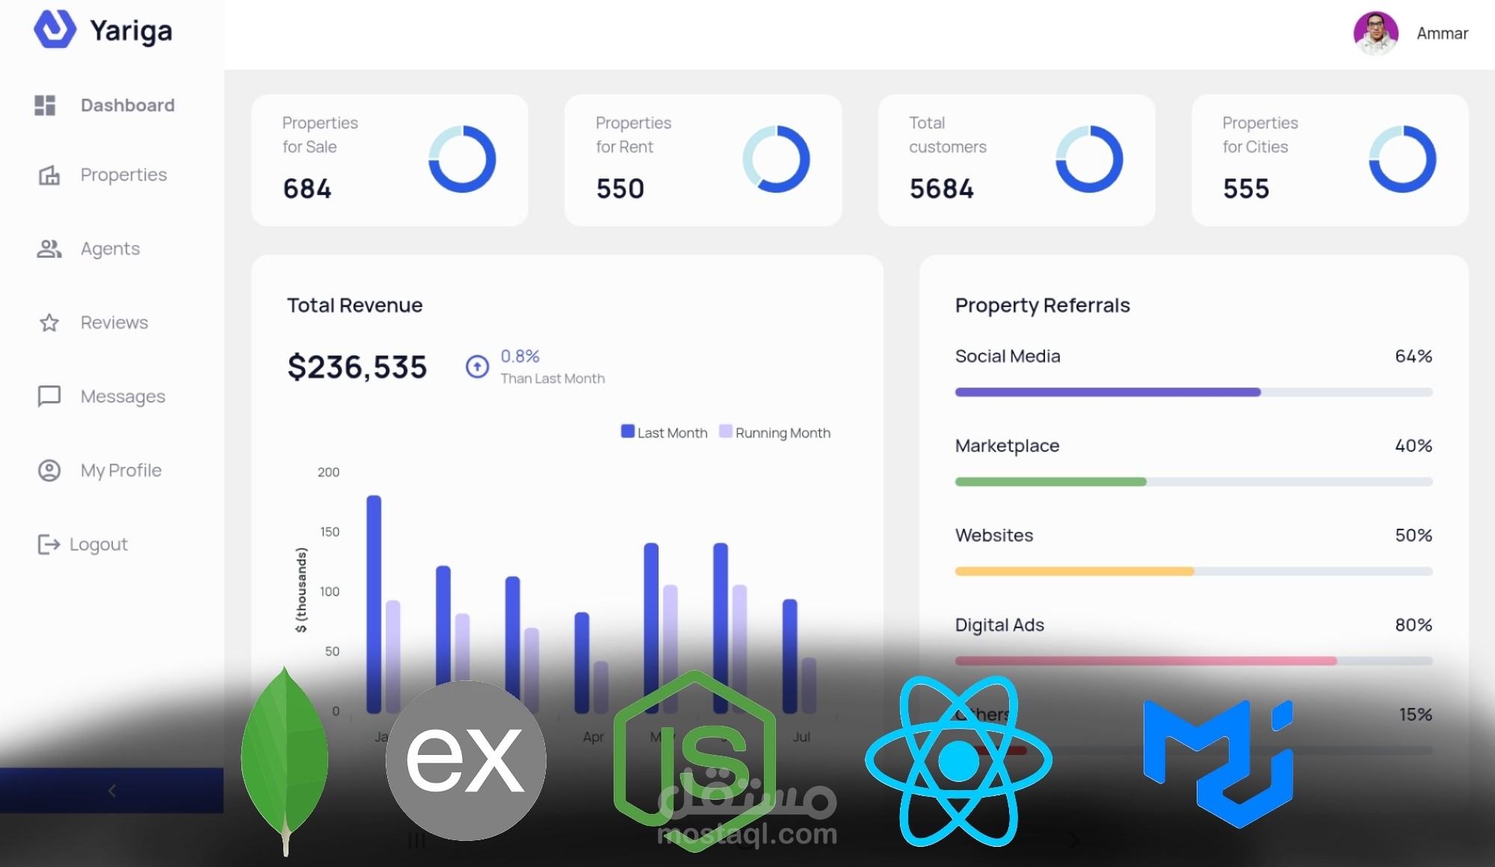Click the Properties building icon

pos(49,175)
